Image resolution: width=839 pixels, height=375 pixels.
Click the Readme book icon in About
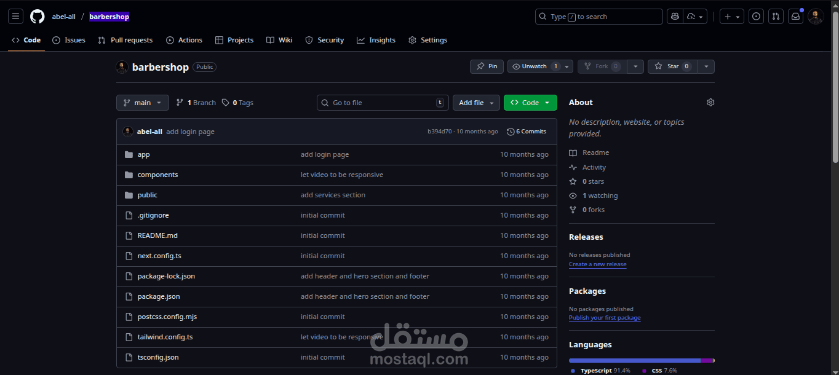573,153
